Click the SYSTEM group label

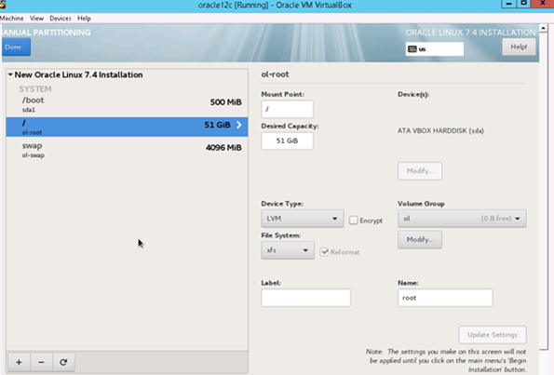[35, 88]
